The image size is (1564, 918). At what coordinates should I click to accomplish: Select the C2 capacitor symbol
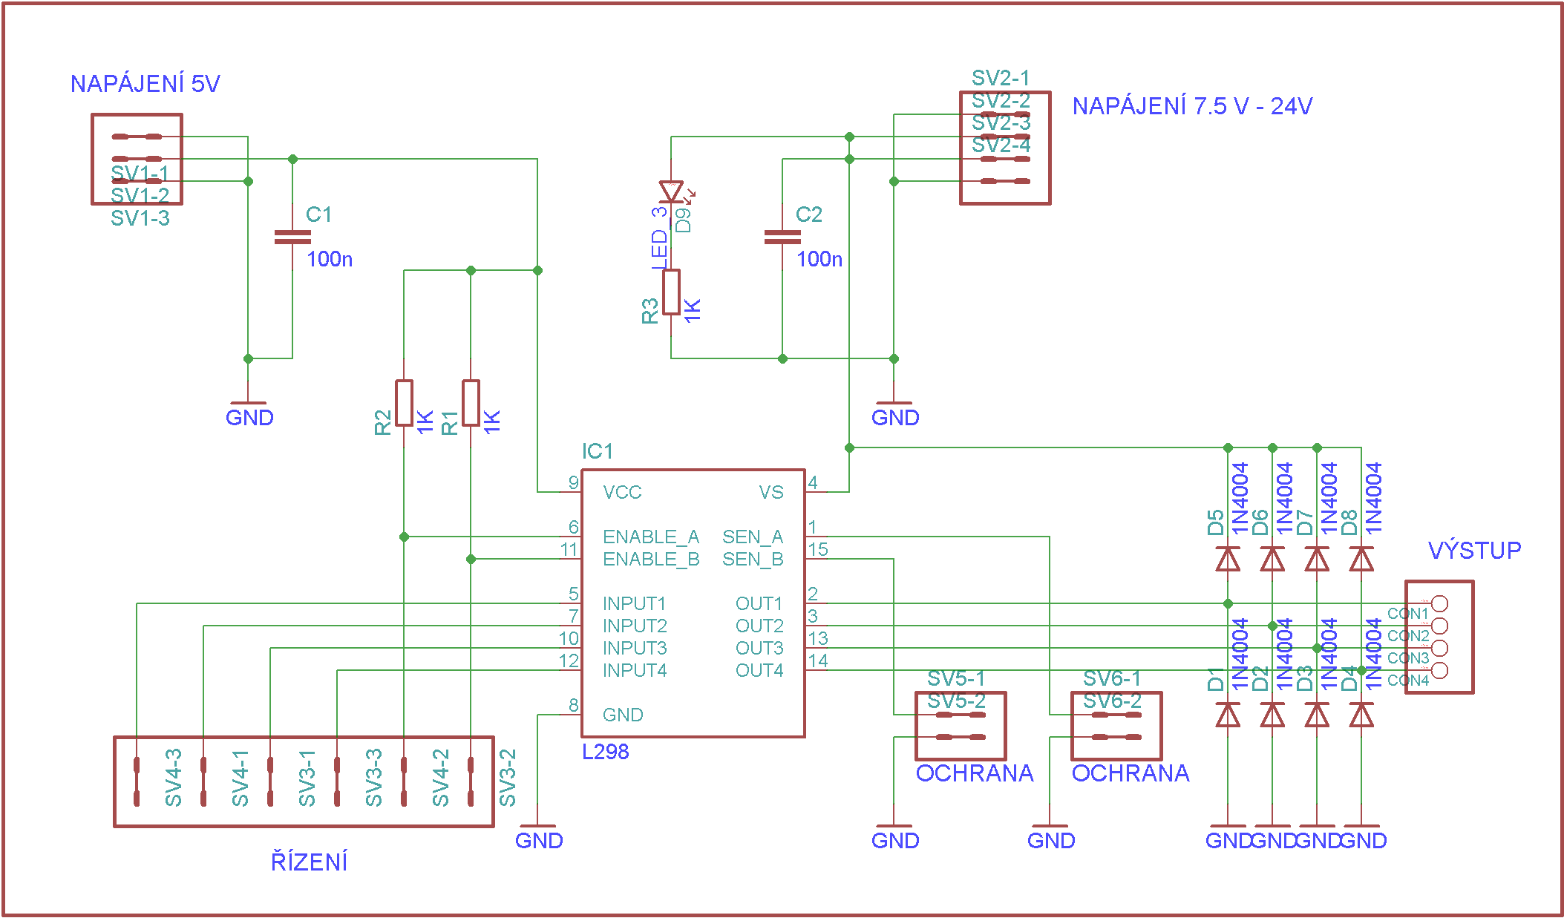coord(782,237)
